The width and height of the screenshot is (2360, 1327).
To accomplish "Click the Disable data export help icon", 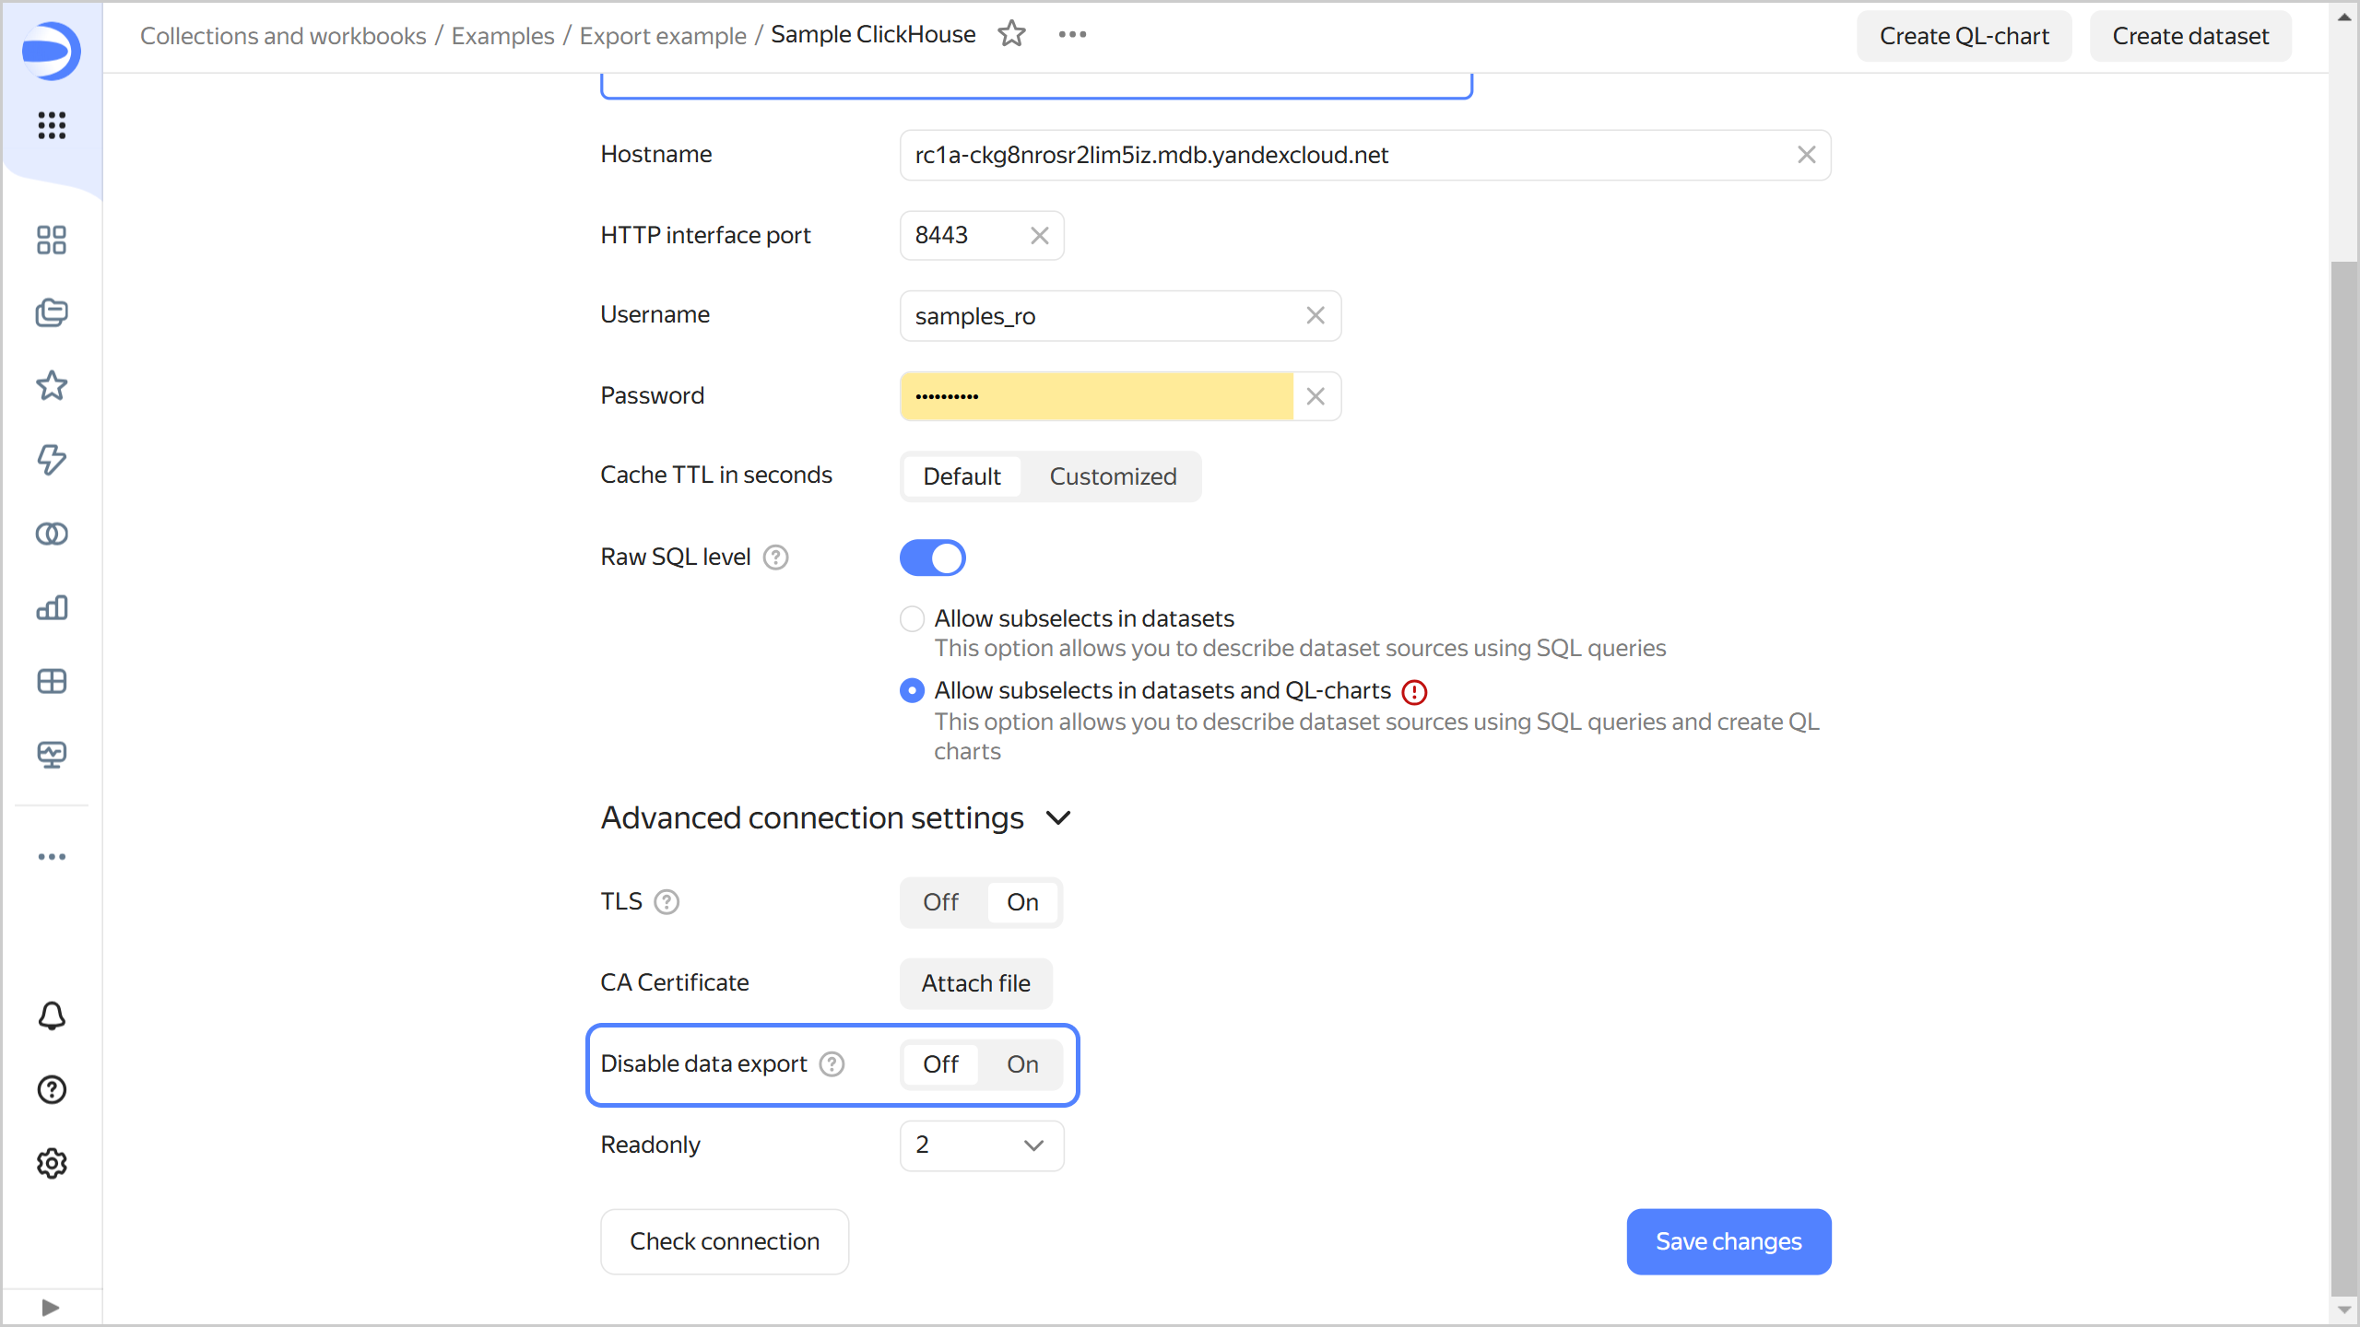I will (832, 1064).
